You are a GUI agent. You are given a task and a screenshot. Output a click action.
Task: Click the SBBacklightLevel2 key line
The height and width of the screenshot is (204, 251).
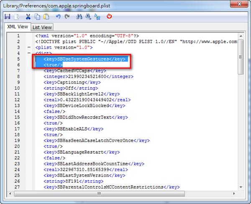[x=82, y=94]
